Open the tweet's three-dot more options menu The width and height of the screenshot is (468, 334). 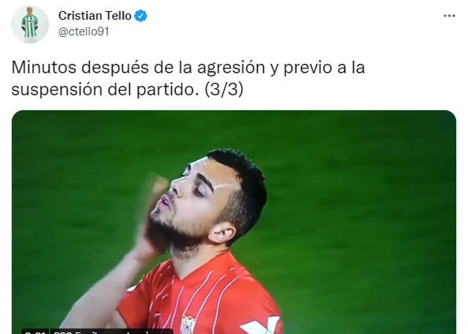pos(449,16)
